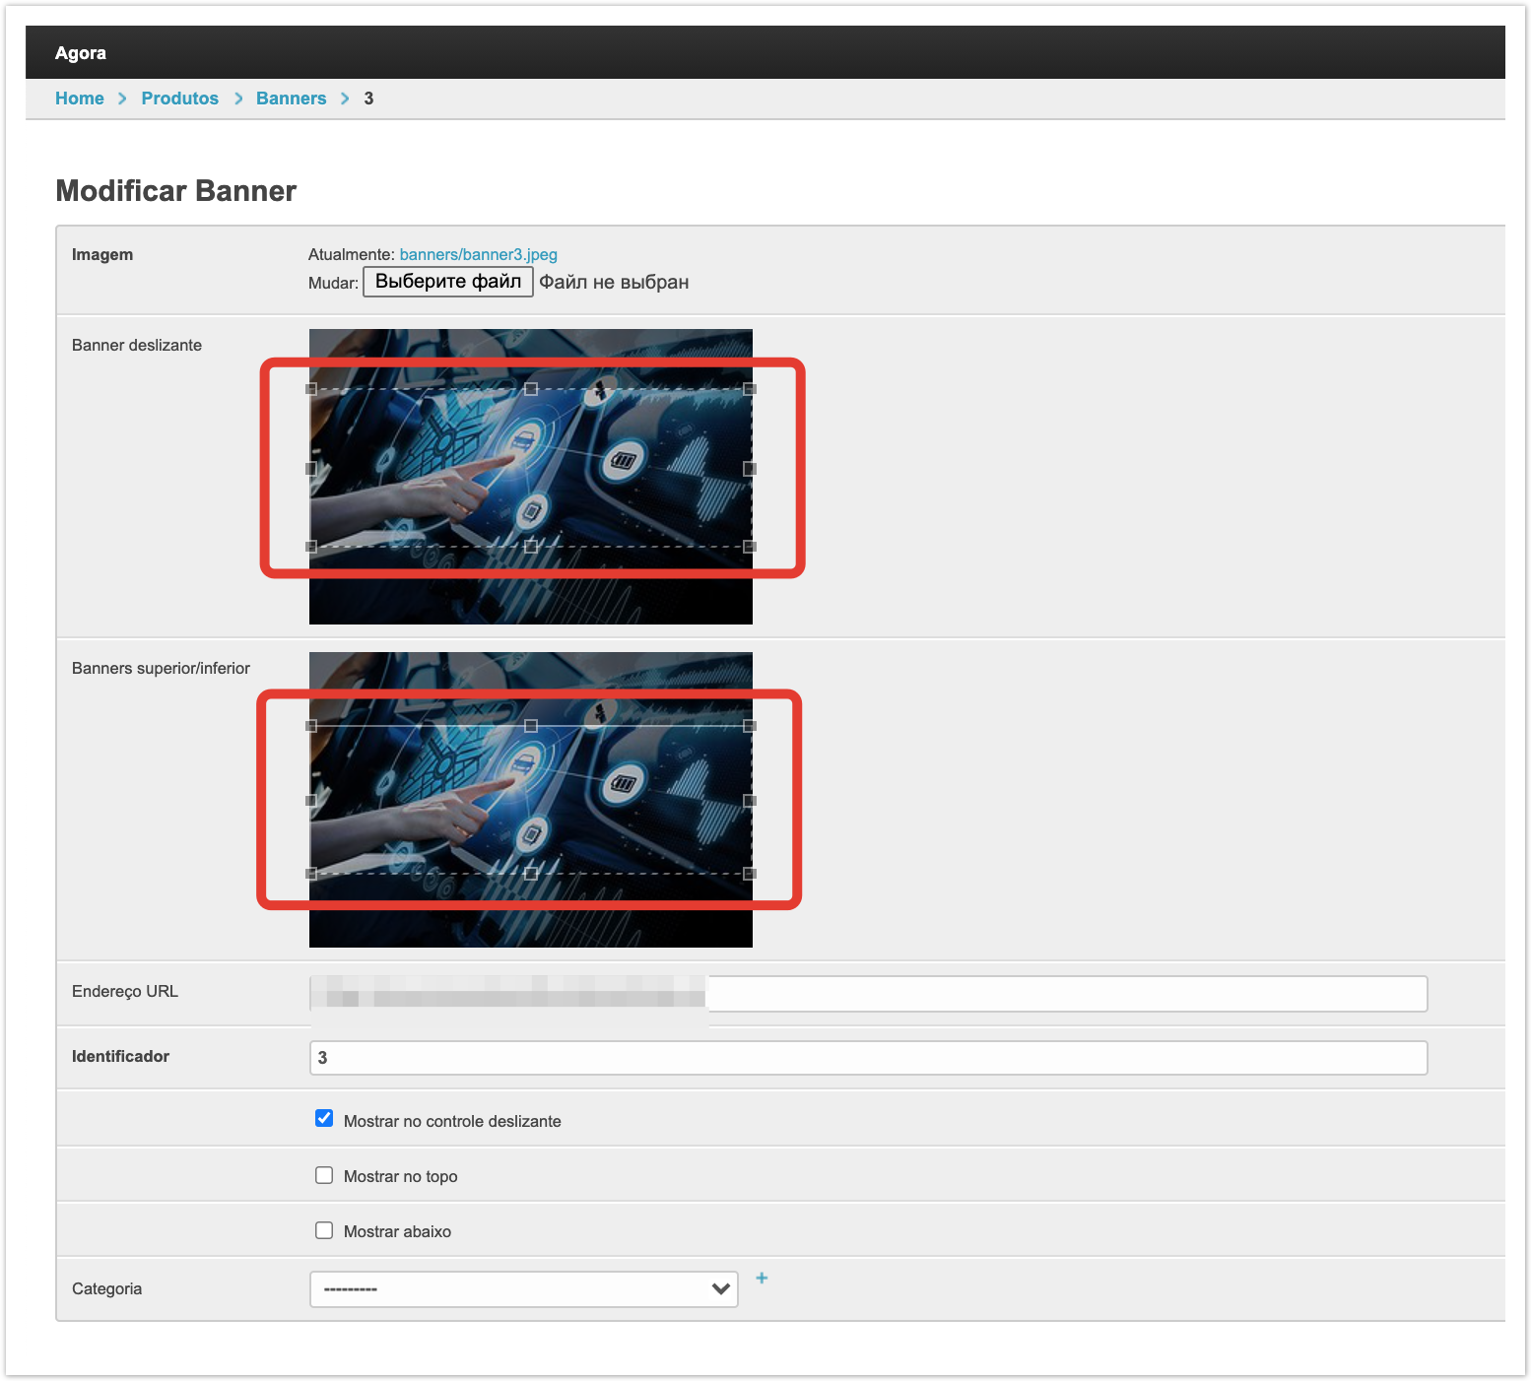Navigate to Home via breadcrumb

pyautogui.click(x=79, y=99)
